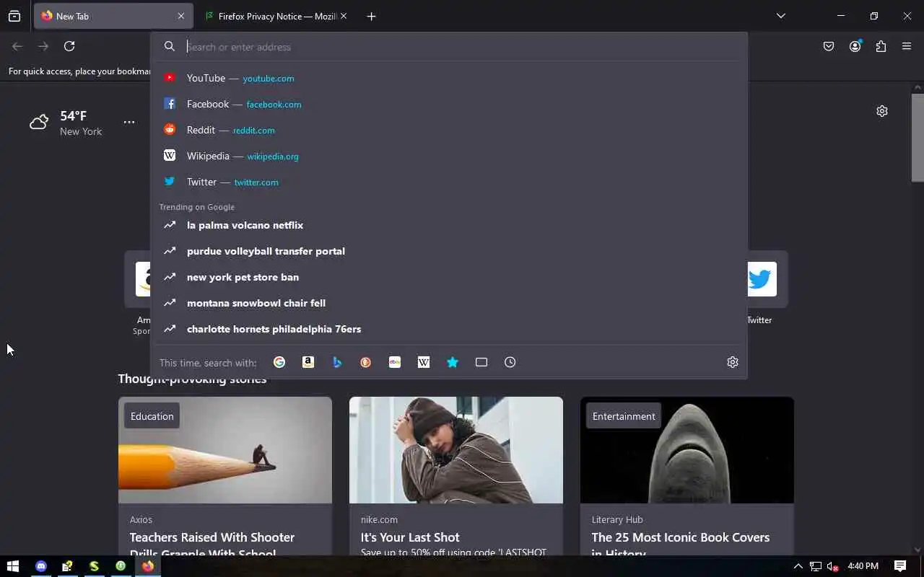Open the Windows Start menu
The image size is (924, 577).
coord(12,566)
